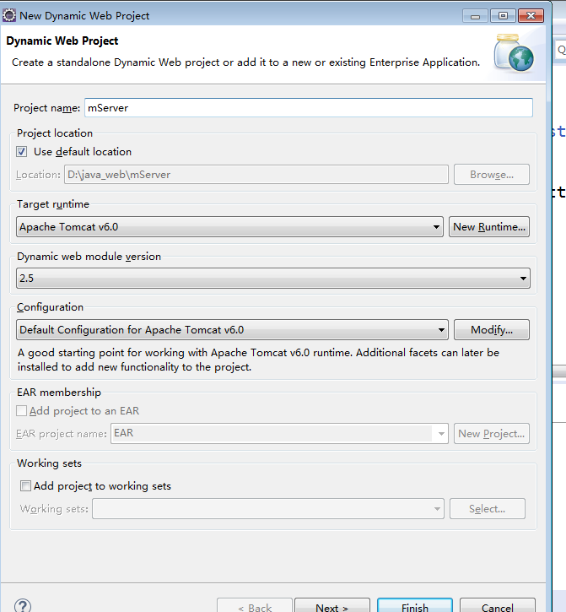The width and height of the screenshot is (566, 612).
Task: Cancel the project wizard
Action: click(498, 606)
